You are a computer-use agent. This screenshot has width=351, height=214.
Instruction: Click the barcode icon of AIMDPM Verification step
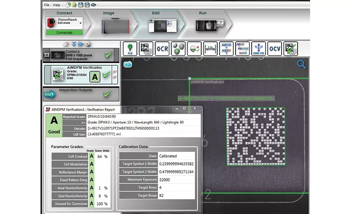tap(58, 75)
